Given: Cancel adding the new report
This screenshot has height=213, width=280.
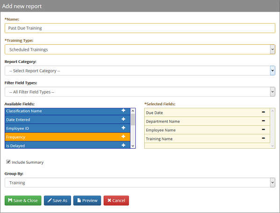Looking at the screenshot, I should pyautogui.click(x=116, y=200).
